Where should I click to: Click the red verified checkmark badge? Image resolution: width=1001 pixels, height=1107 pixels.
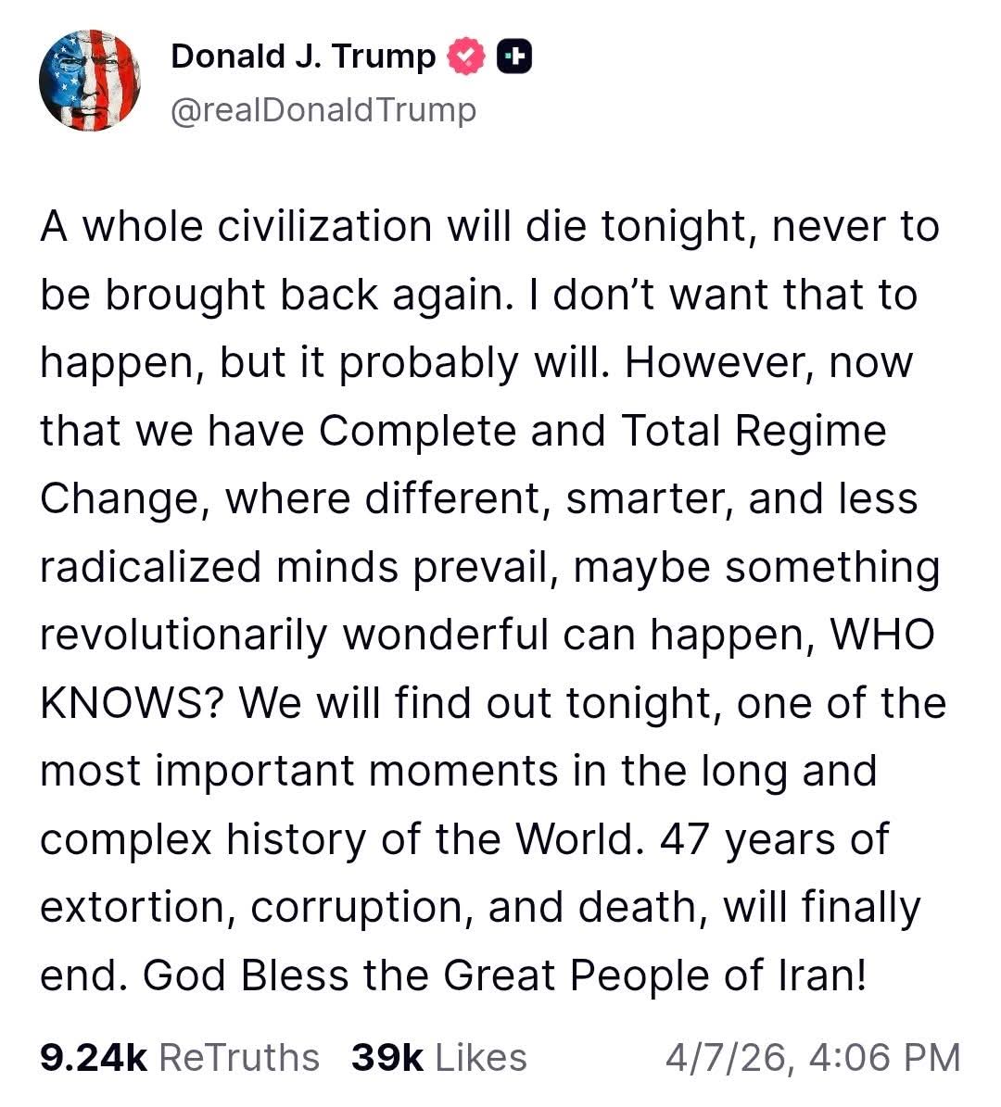coord(467,57)
